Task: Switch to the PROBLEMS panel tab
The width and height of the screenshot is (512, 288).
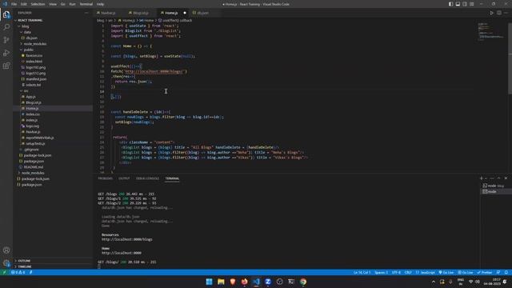Action: pyautogui.click(x=105, y=178)
